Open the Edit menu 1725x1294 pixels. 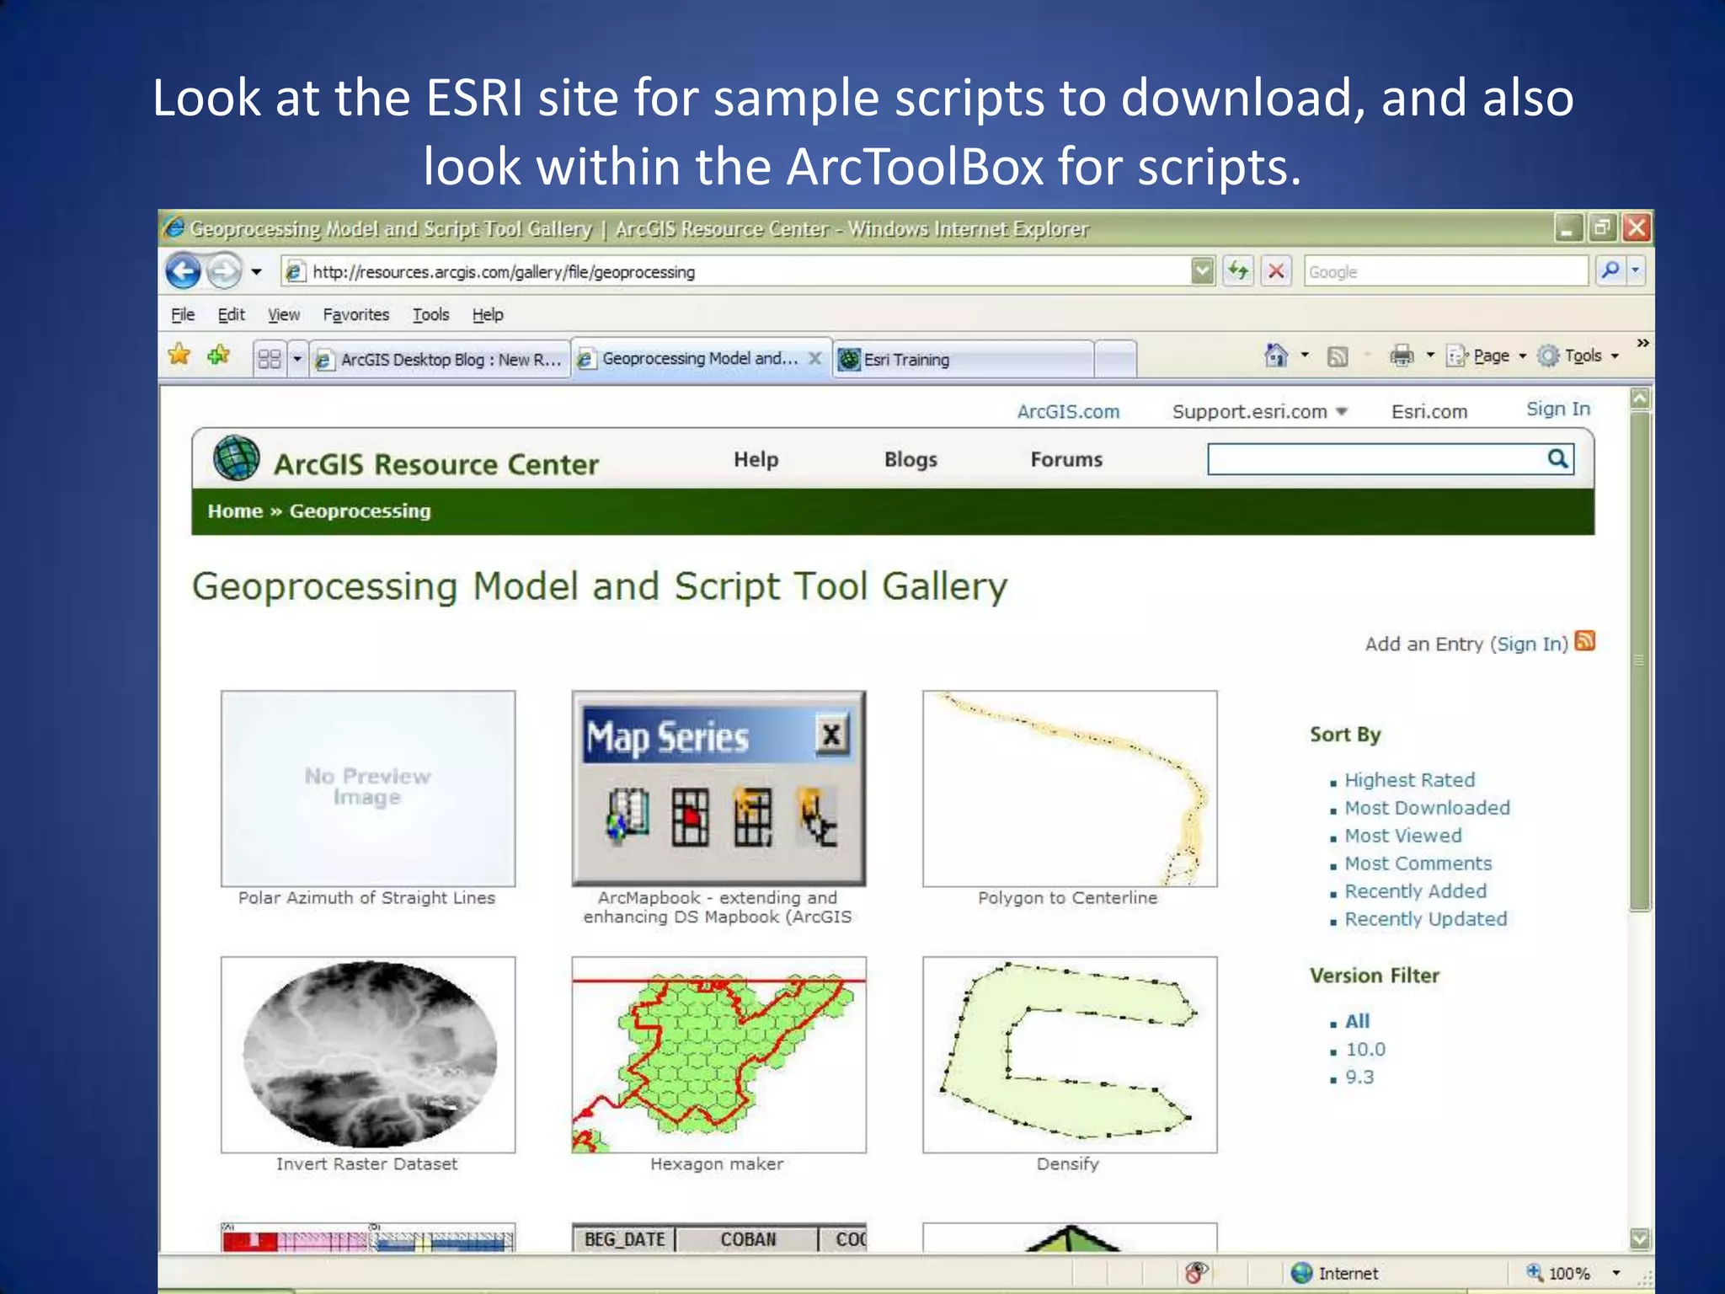[231, 314]
